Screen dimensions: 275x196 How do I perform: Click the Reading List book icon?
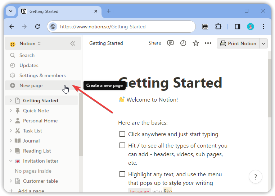(18, 151)
